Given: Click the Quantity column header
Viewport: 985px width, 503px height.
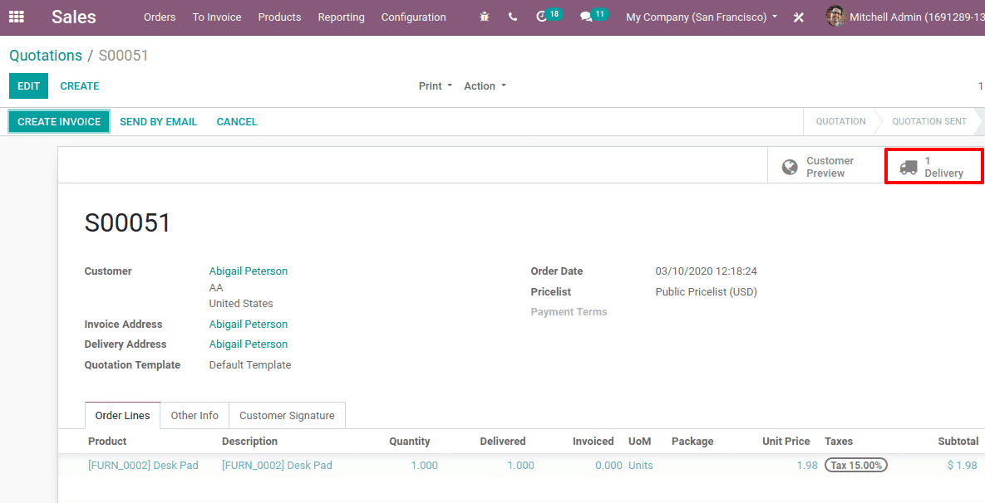Looking at the screenshot, I should coord(410,442).
